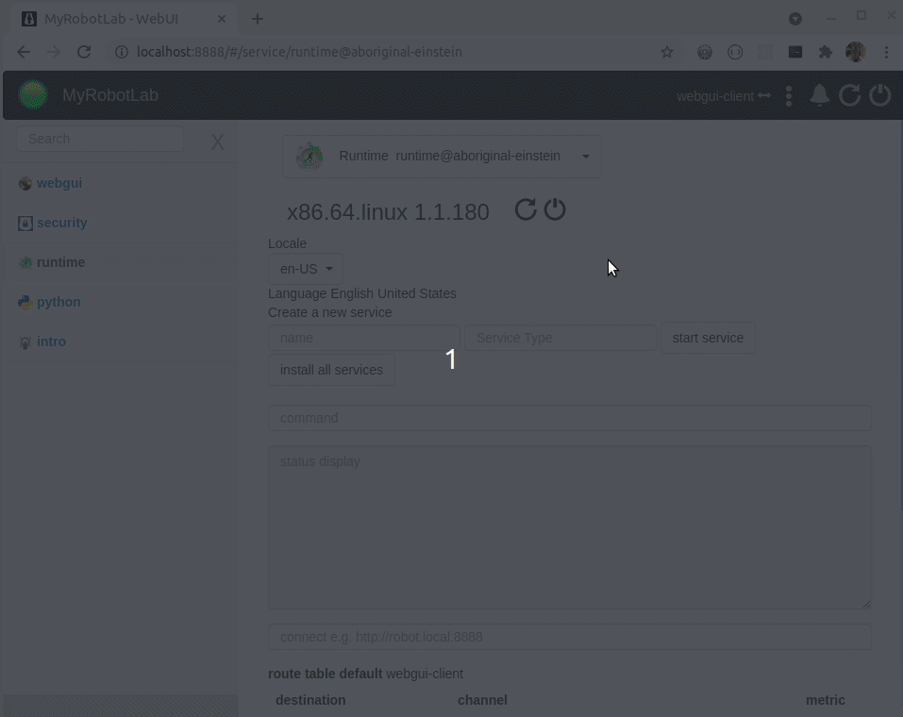Viewport: 903px width, 717px height.
Task: Click the metric column header
Action: 826,700
